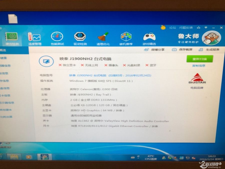This screenshot has width=225, height=169.
Task: Click the window title 映泰 J1900NH2 台式电脑 heading
Action: (x=85, y=59)
